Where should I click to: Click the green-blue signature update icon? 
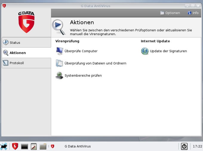(x=145, y=51)
